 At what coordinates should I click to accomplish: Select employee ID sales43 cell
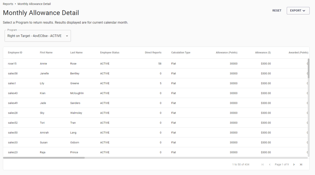pos(13,93)
